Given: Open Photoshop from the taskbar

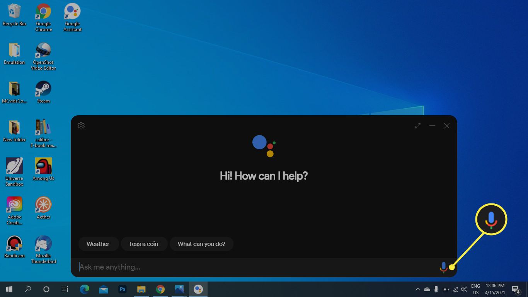Looking at the screenshot, I should point(123,289).
